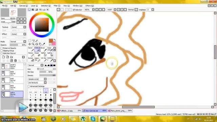
Task: Select brush size 2.6 preset
Action: pyautogui.click(x=36, y=91)
